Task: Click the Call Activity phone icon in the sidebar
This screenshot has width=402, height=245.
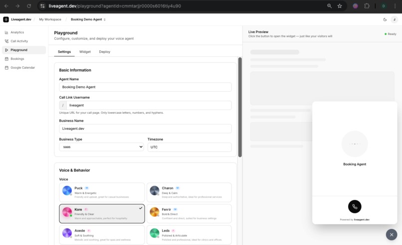Action: (x=6, y=41)
